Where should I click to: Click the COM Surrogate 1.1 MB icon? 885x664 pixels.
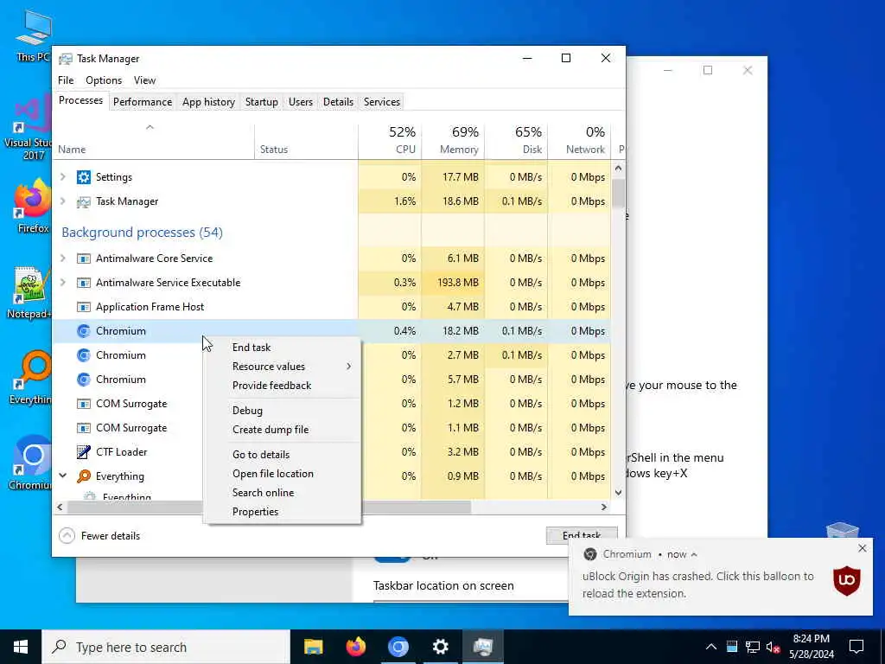84,428
